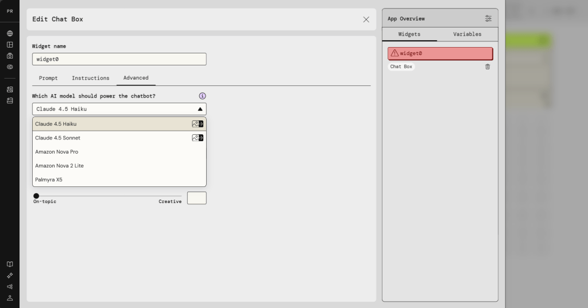Click the info icon beside AI model question
The width and height of the screenshot is (588, 308).
click(x=202, y=96)
